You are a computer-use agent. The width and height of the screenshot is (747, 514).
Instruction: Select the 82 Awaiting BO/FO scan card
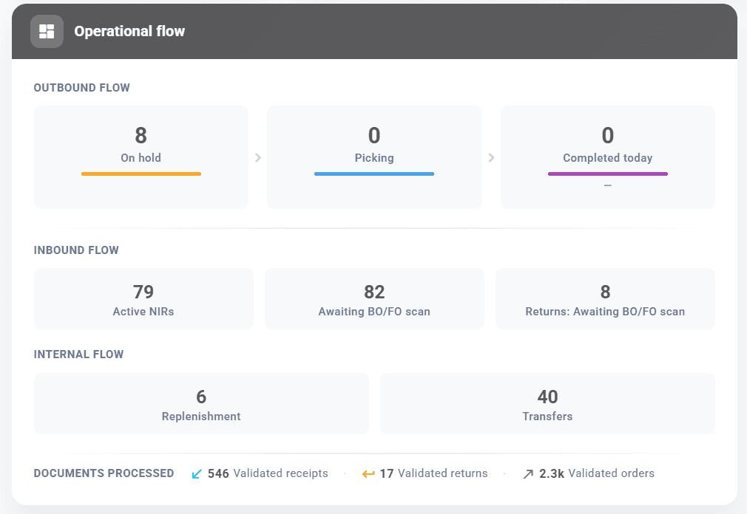tap(374, 298)
